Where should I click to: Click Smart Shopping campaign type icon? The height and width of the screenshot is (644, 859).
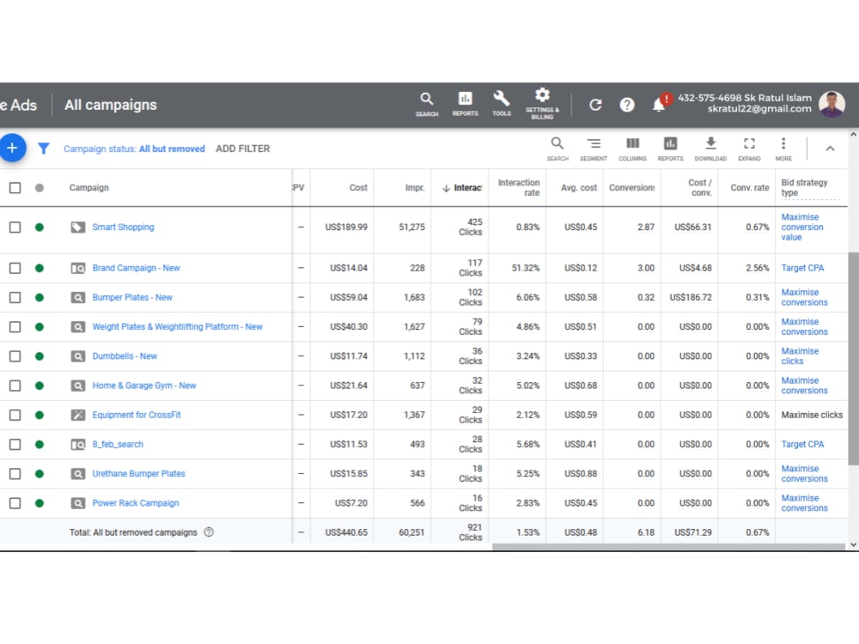[78, 228]
